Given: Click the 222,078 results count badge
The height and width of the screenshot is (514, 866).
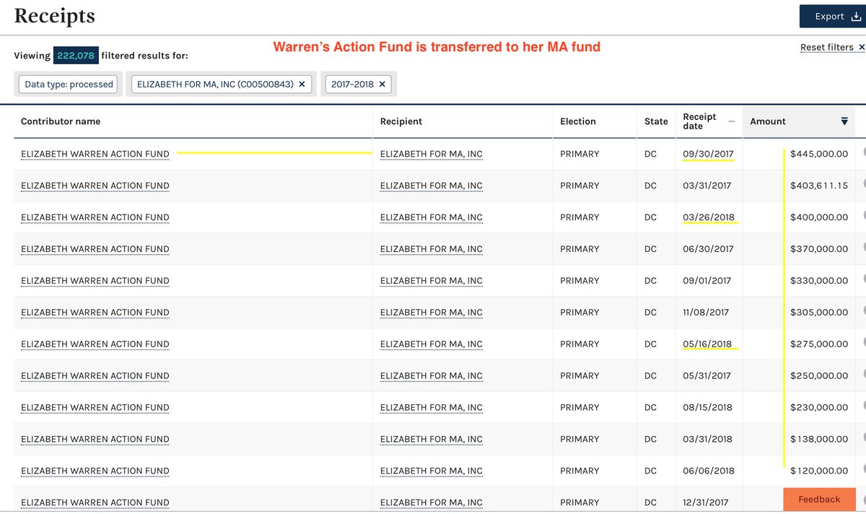Looking at the screenshot, I should click(x=77, y=55).
